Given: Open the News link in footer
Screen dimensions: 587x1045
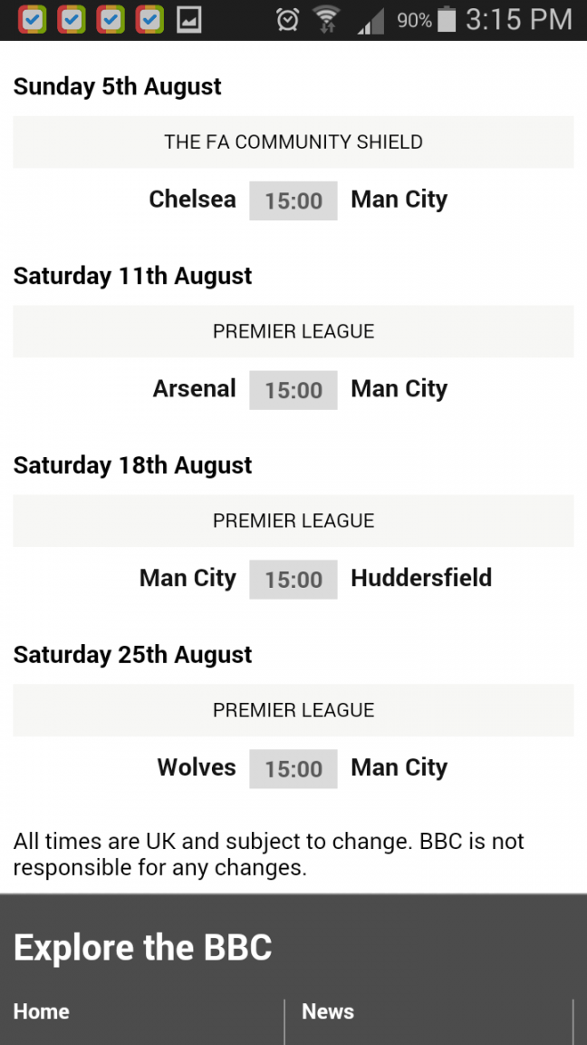Looking at the screenshot, I should 328,1011.
